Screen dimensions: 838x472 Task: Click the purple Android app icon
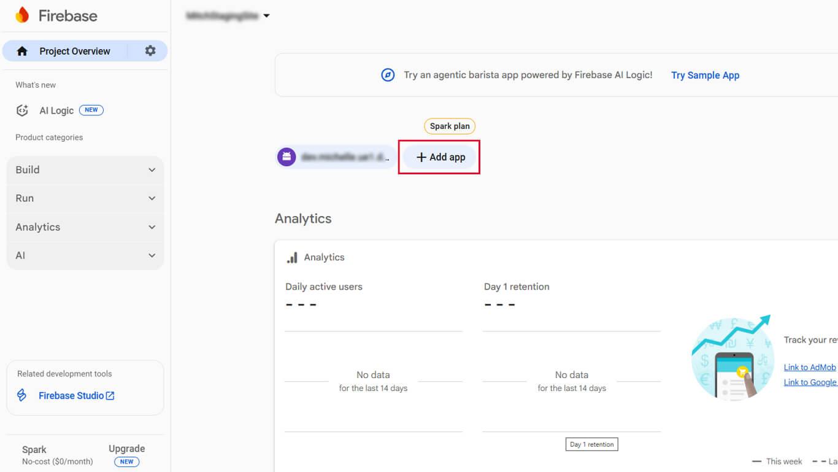point(286,157)
